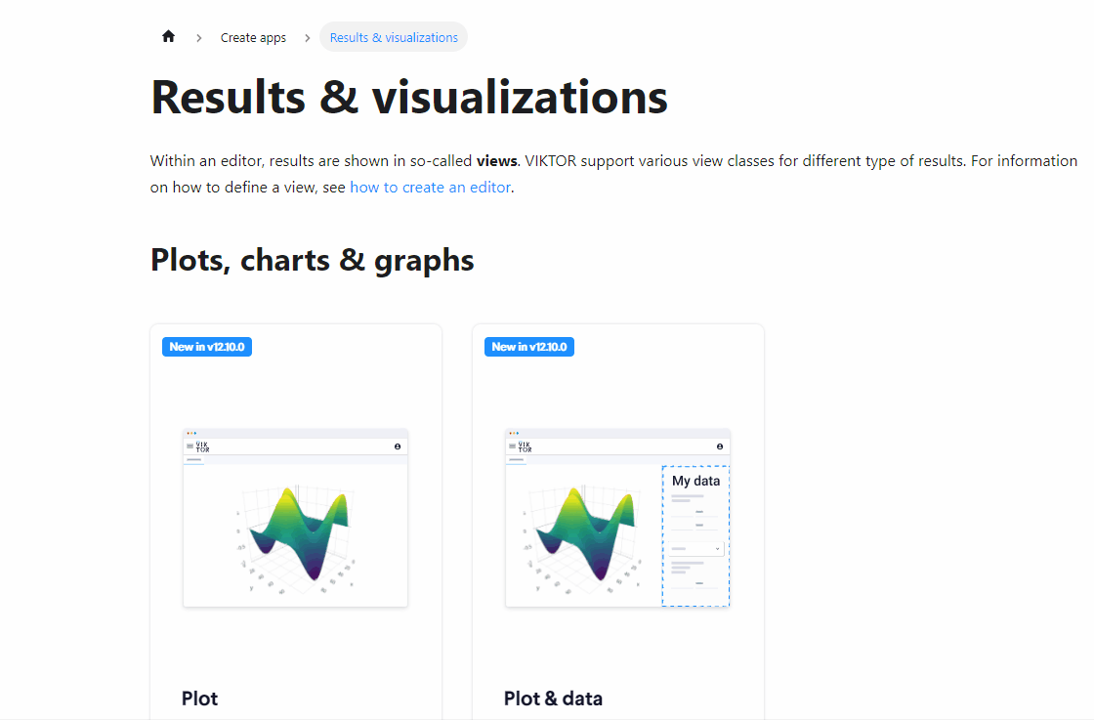Click the home icon in the breadcrumb

coord(168,37)
